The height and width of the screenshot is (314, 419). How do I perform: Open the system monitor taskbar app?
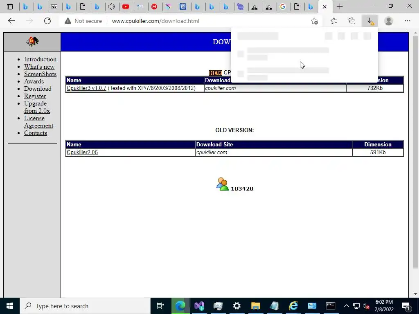click(218, 306)
